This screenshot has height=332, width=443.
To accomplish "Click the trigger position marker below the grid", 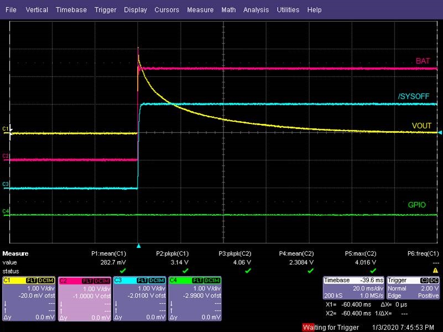I will coord(139,246).
